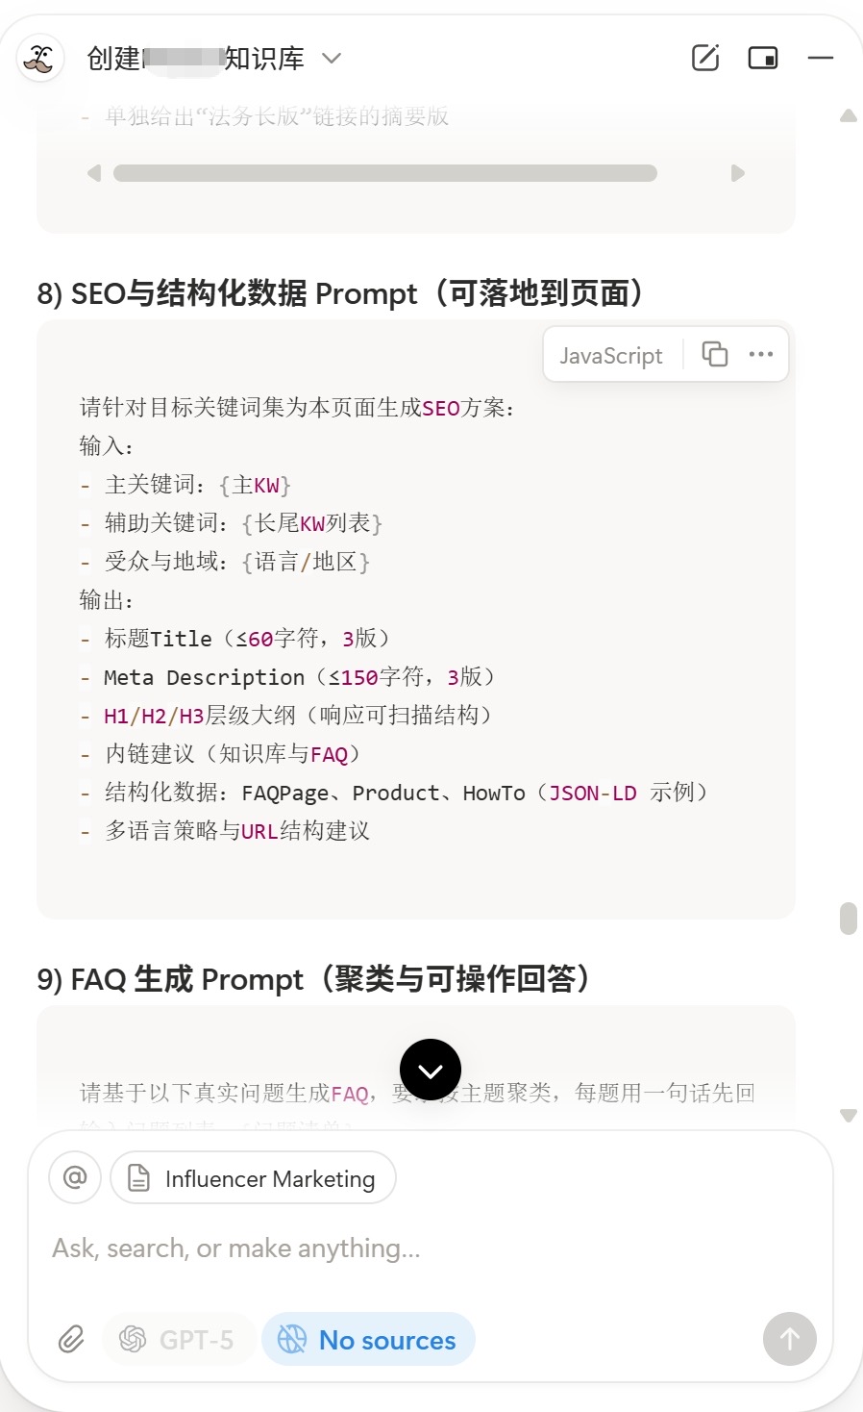Change code language from JavaScript
Screen dimensions: 863x1412
[x=611, y=355]
